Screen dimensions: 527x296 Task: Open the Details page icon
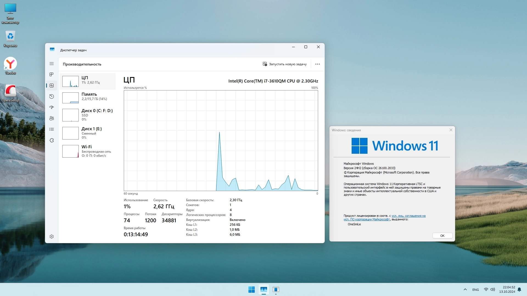[x=52, y=129]
